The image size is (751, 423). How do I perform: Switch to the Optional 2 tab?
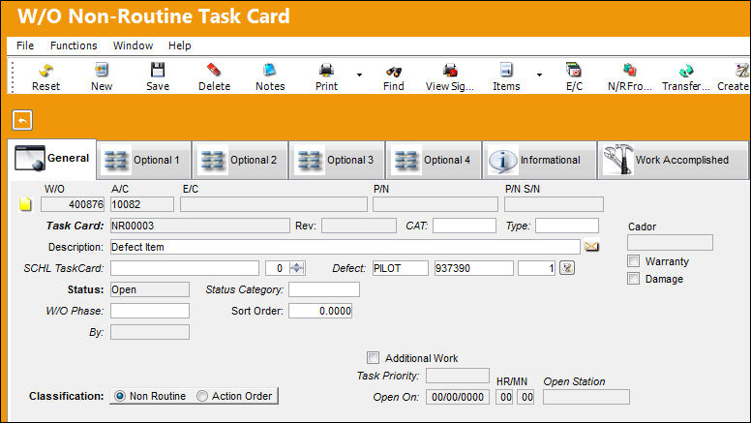coord(240,160)
